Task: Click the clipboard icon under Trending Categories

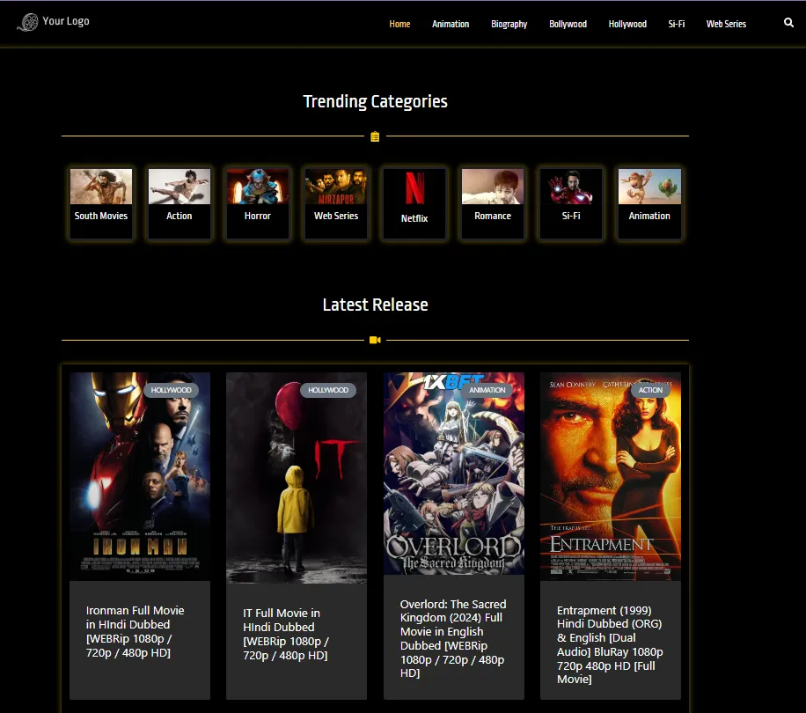Action: click(375, 136)
